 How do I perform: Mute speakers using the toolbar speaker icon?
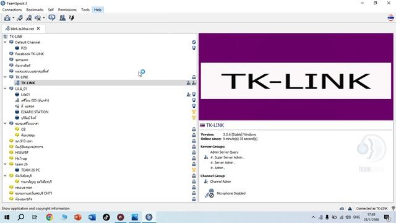38,18
